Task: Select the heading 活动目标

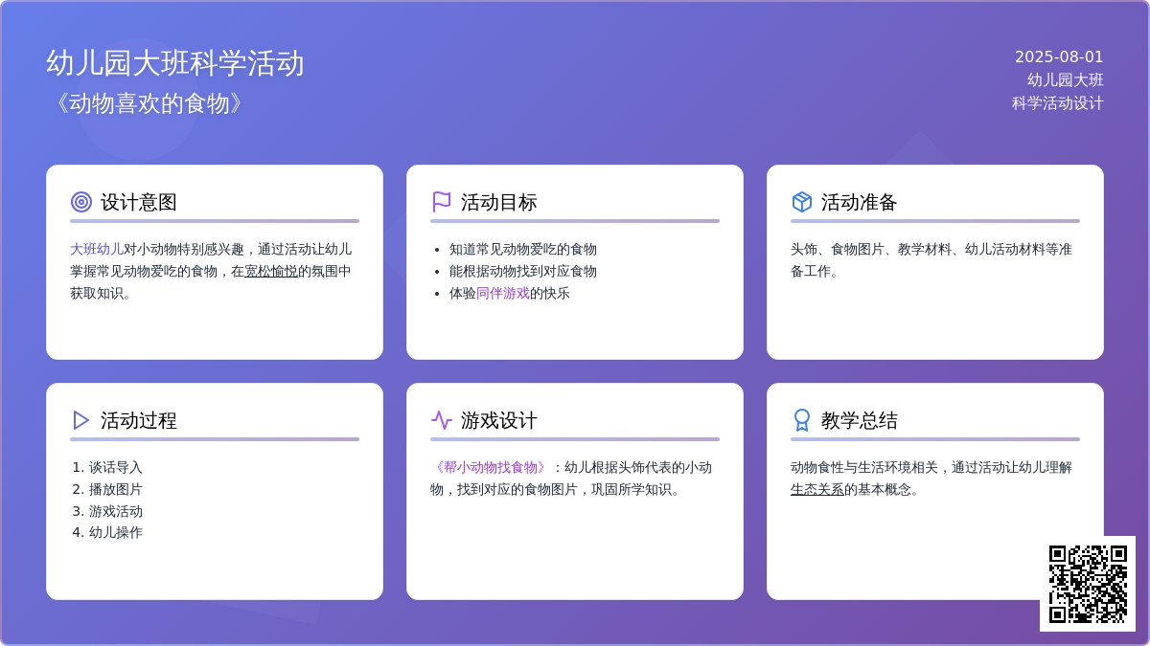Action: (x=499, y=202)
